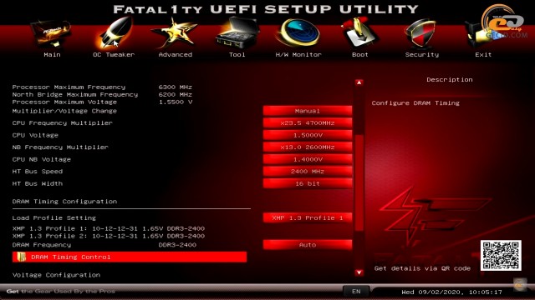Select the CPU Frequency Multiplier label
Viewport: 535px width, 300px height.
[63, 122]
